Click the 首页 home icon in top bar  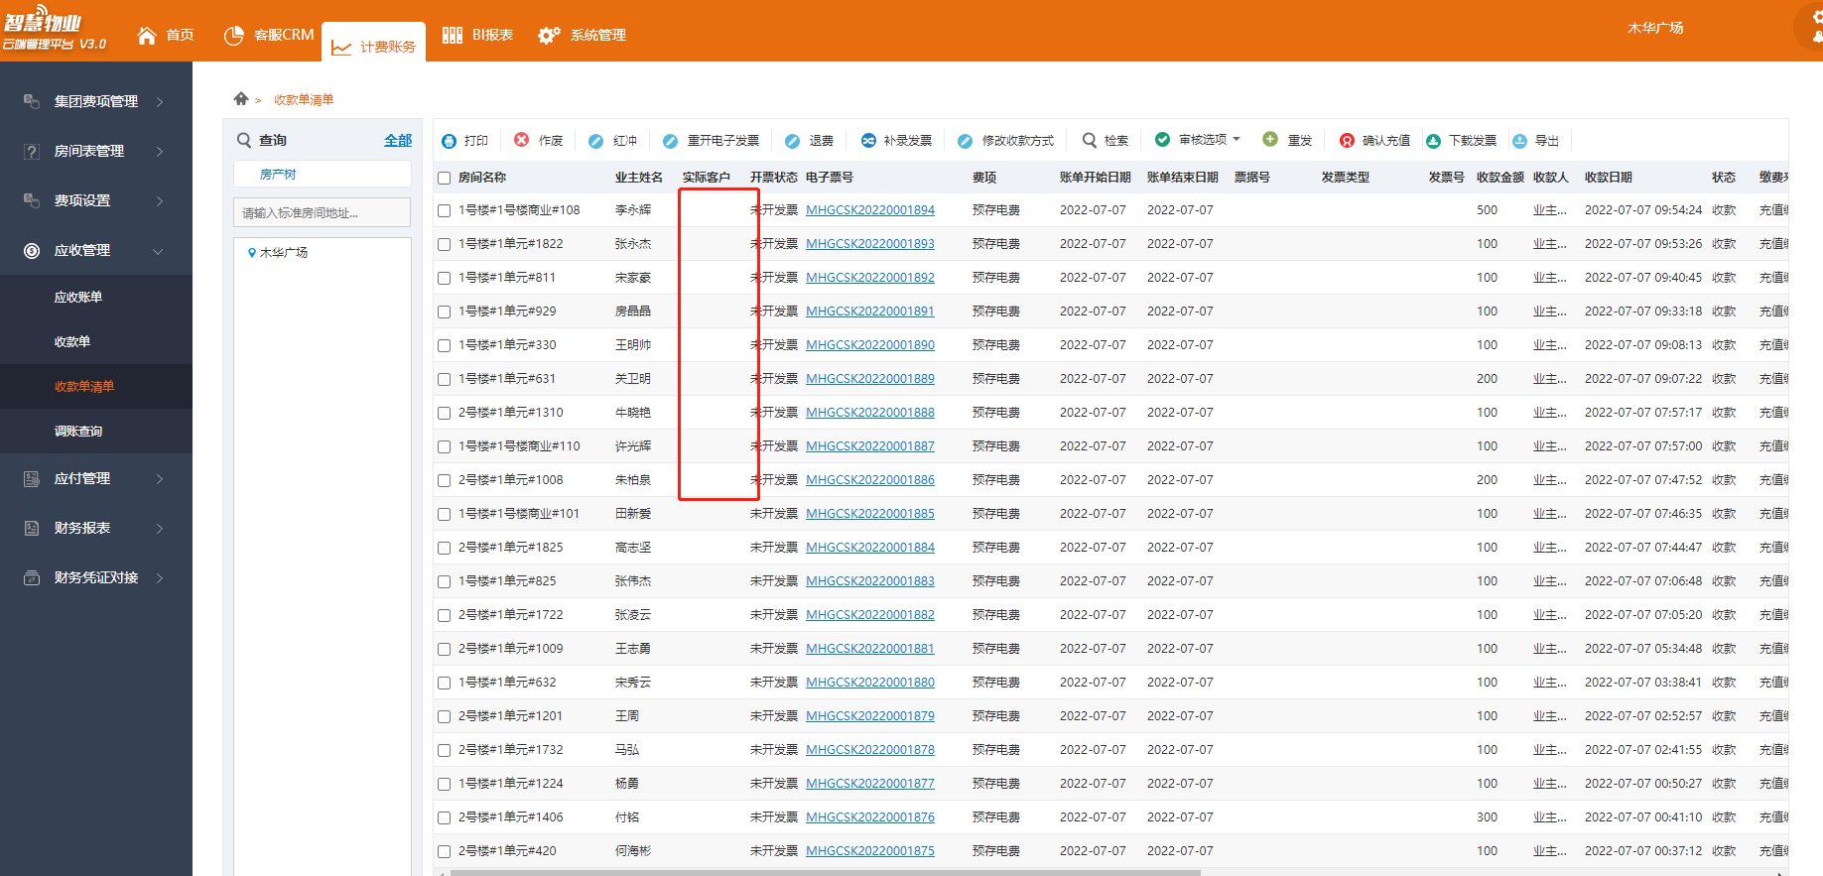pos(147,36)
